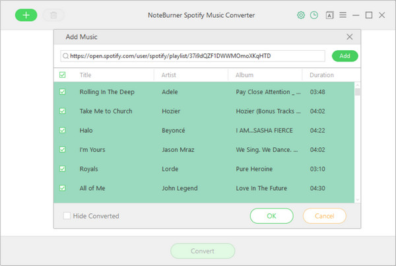
Task: Click album 'Pay Close Attention _ ...'
Action: [x=268, y=92]
